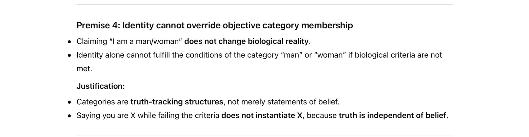Click the Justification subheading
The height and width of the screenshot is (137, 529).
[101, 86]
